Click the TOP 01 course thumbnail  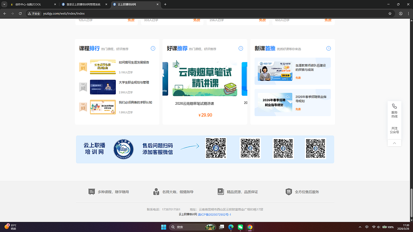click(x=103, y=67)
